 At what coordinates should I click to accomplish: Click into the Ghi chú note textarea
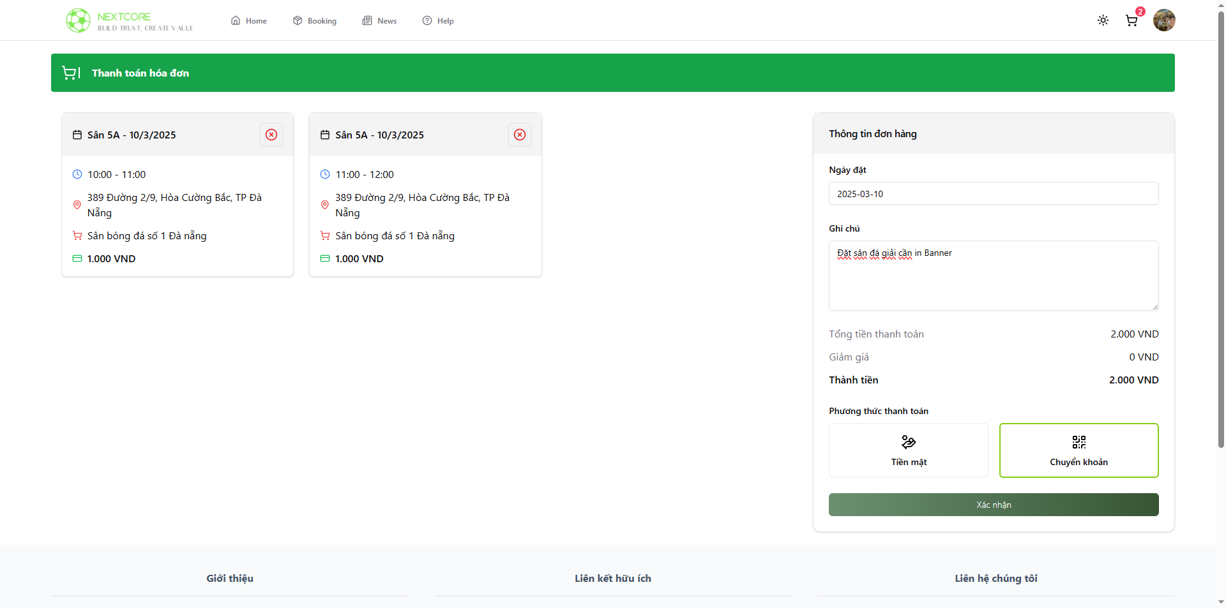[x=993, y=281]
